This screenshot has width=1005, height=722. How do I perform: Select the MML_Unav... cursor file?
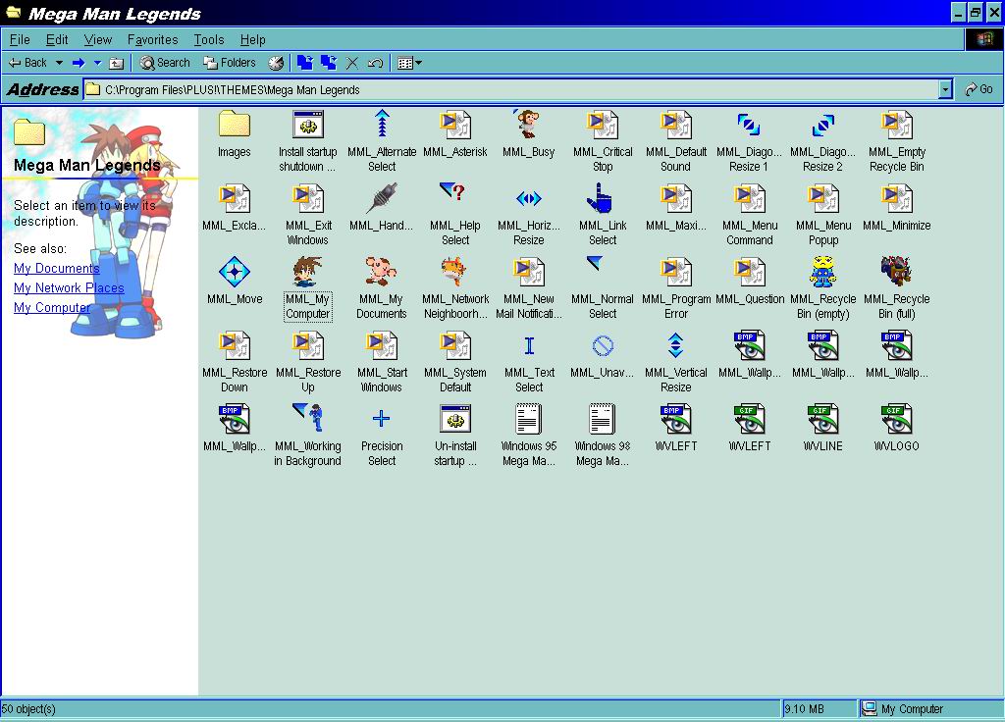603,355
